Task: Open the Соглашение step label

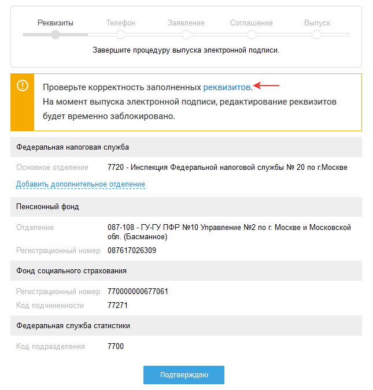Action: pyautogui.click(x=252, y=23)
